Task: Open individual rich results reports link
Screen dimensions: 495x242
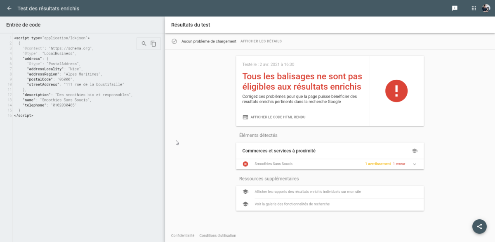Action: tap(308, 192)
